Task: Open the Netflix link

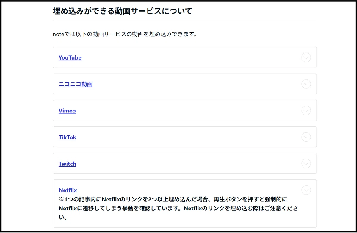Action: pos(68,190)
